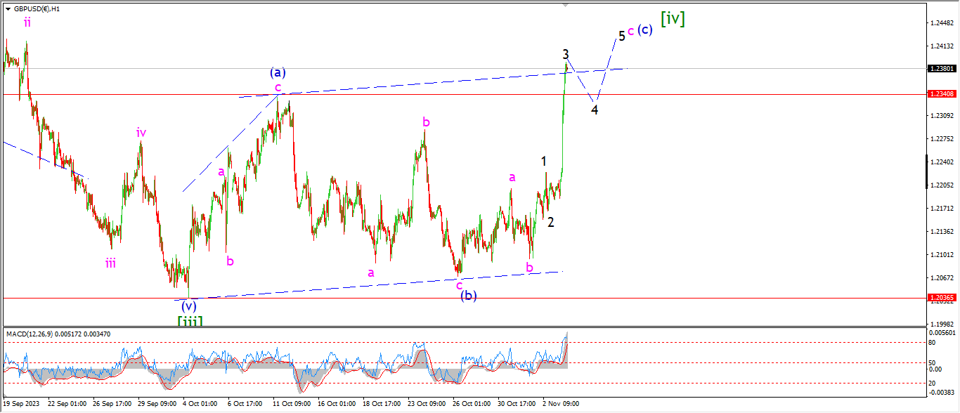Click the magenta ii wave label
Screen dimensions: 960x413
(x=27, y=22)
